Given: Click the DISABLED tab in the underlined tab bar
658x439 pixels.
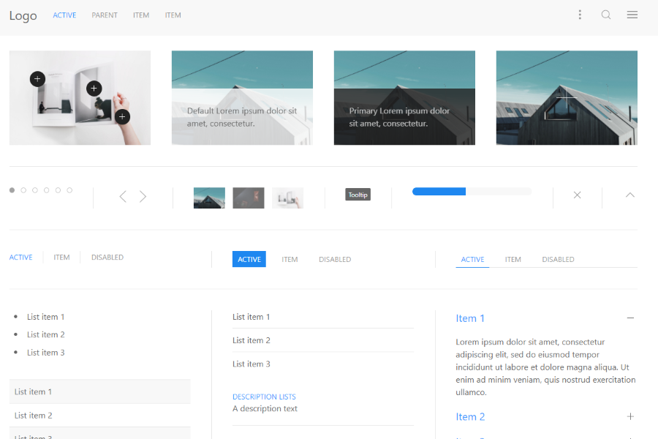Looking at the screenshot, I should [558, 259].
